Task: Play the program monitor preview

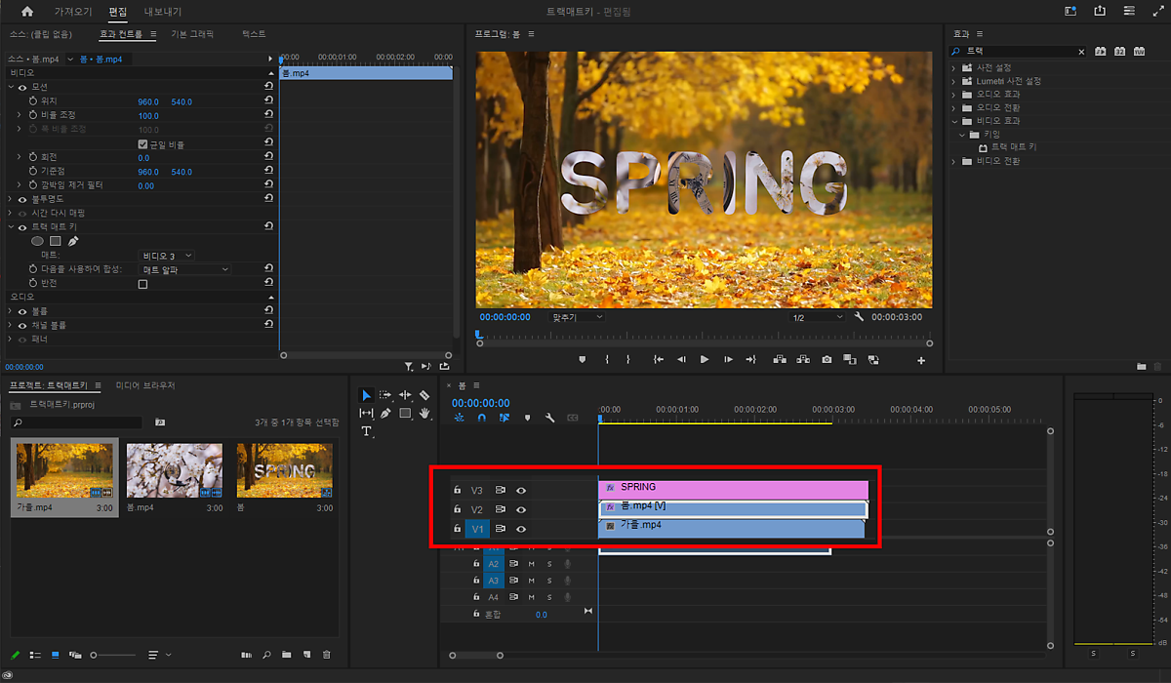Action: [705, 360]
